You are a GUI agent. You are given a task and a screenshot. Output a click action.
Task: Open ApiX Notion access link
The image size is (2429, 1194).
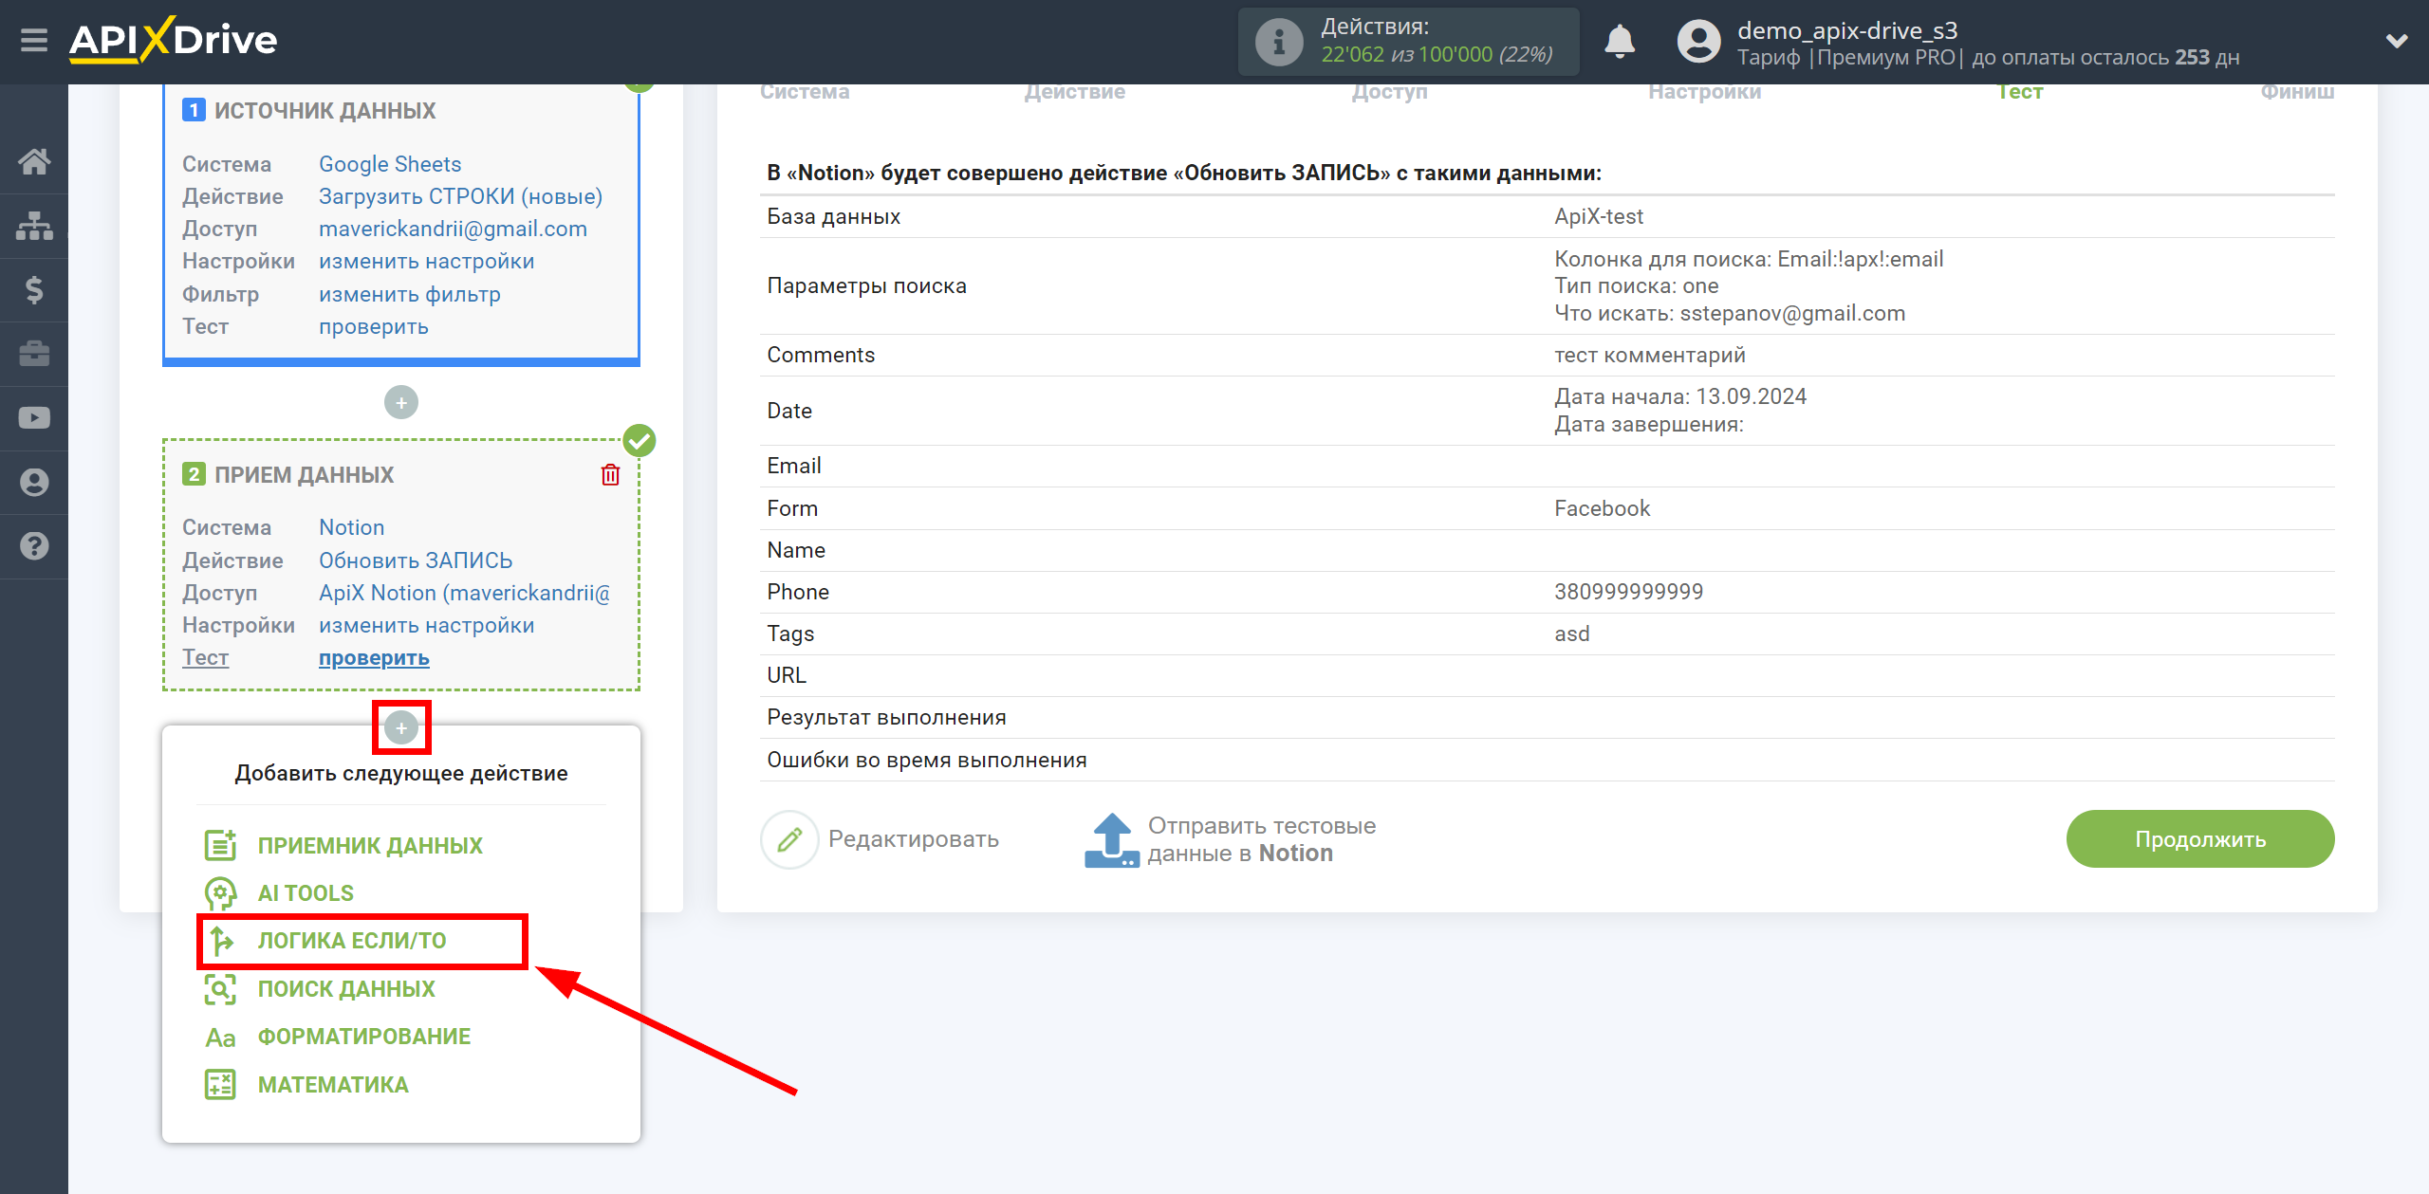pyautogui.click(x=465, y=593)
